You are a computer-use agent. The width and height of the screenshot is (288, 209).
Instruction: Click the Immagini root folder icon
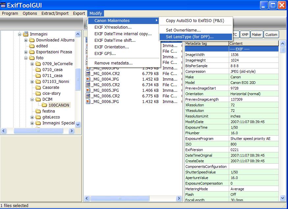point(25,34)
